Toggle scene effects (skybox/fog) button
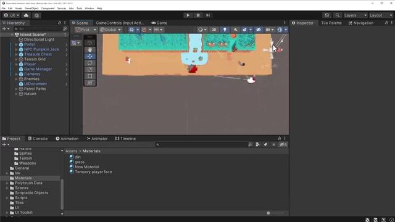The height and width of the screenshot is (222, 395). click(x=244, y=30)
